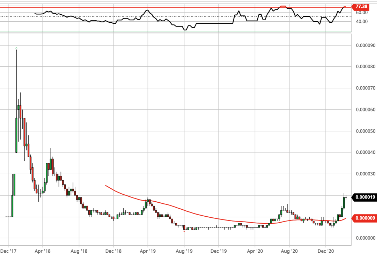The width and height of the screenshot is (382, 260).
Task: Click the Dec '18 date label
Action: pos(113,251)
